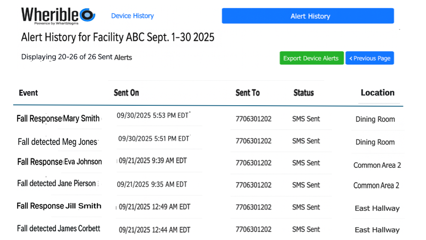Switch to the Alert History tab
Viewport: 426px width, 240px height.
(x=308, y=16)
